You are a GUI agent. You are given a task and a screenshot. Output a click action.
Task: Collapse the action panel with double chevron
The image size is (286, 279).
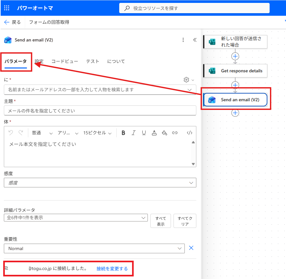pyautogui.click(x=195, y=40)
